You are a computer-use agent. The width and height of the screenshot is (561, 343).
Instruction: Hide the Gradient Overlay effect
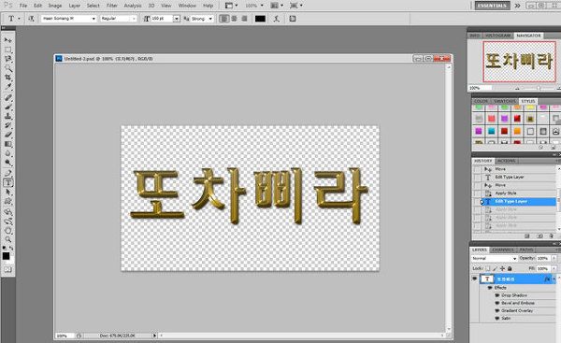coord(497,311)
